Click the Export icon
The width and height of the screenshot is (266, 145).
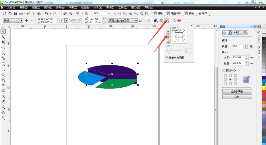click(70, 13)
